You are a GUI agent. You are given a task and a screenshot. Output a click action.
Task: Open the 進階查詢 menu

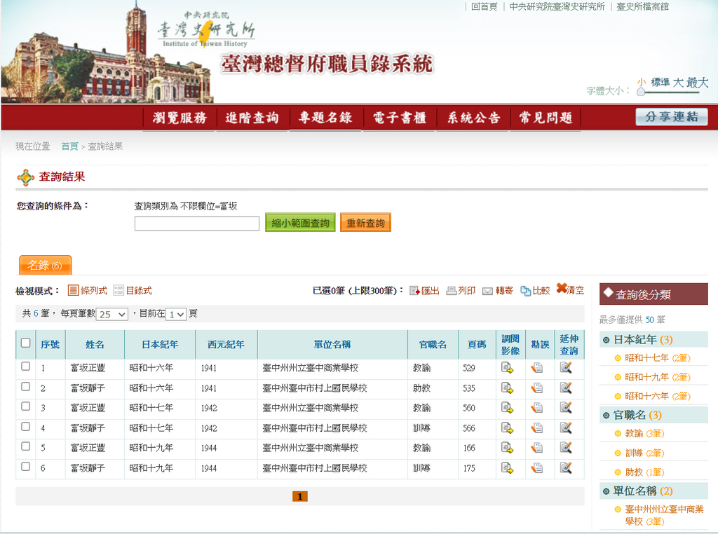tap(252, 118)
